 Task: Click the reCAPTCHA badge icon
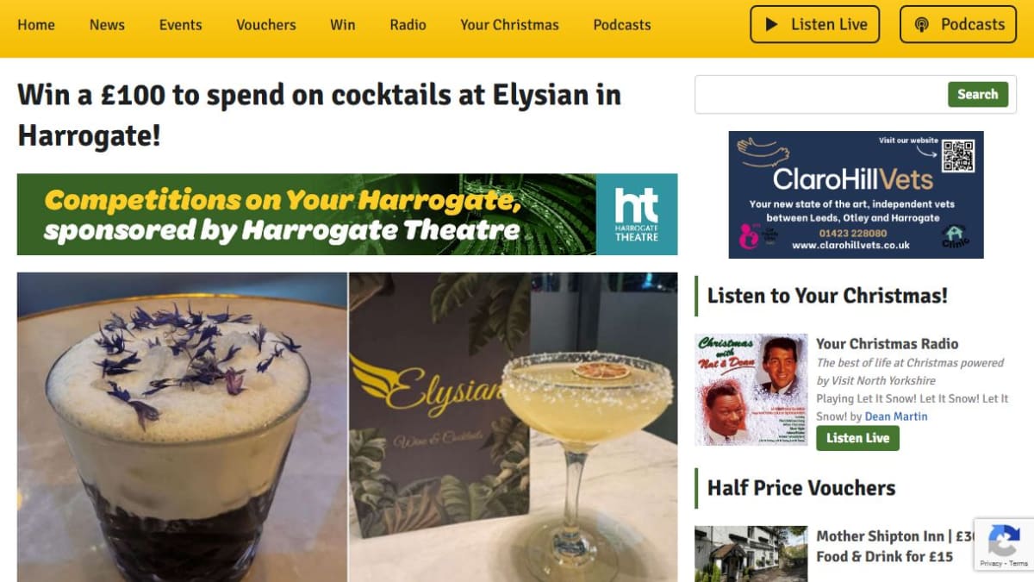tap(1004, 541)
